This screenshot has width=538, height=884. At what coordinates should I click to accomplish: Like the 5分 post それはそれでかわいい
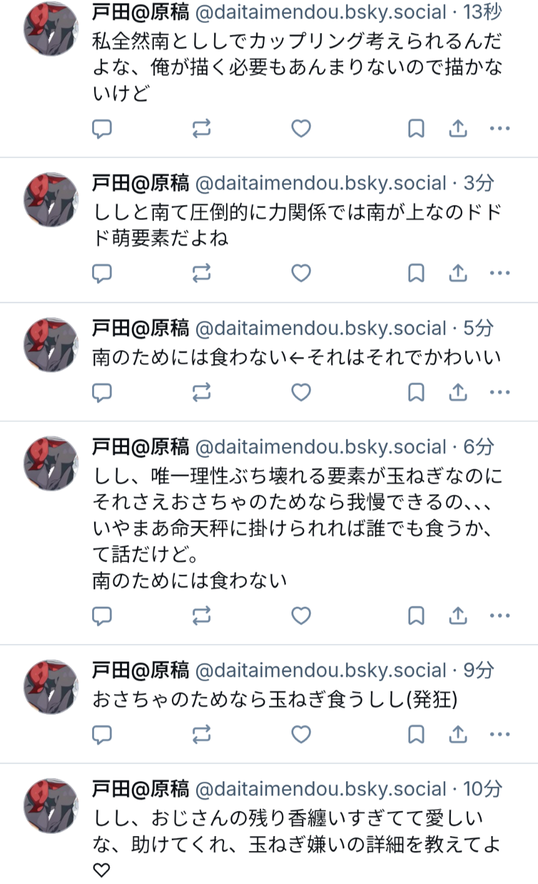pyautogui.click(x=301, y=392)
